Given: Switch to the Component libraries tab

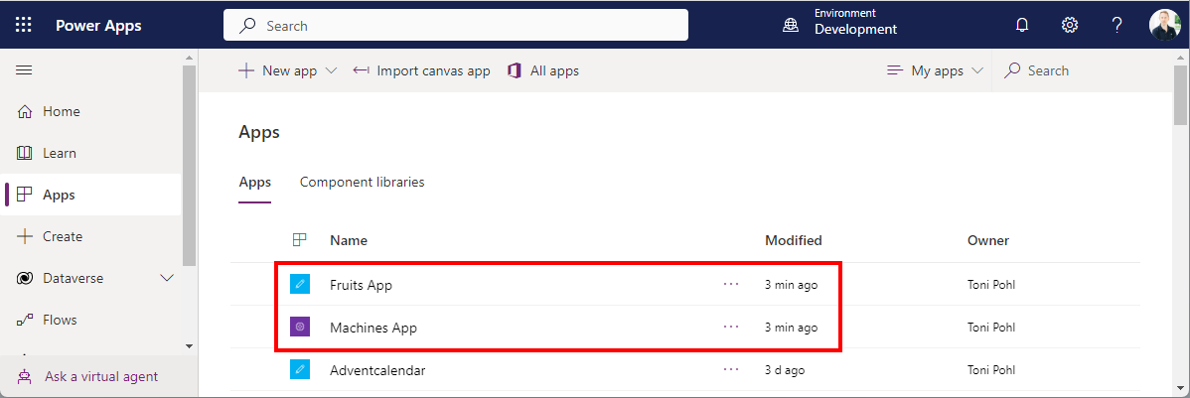Looking at the screenshot, I should pos(362,183).
